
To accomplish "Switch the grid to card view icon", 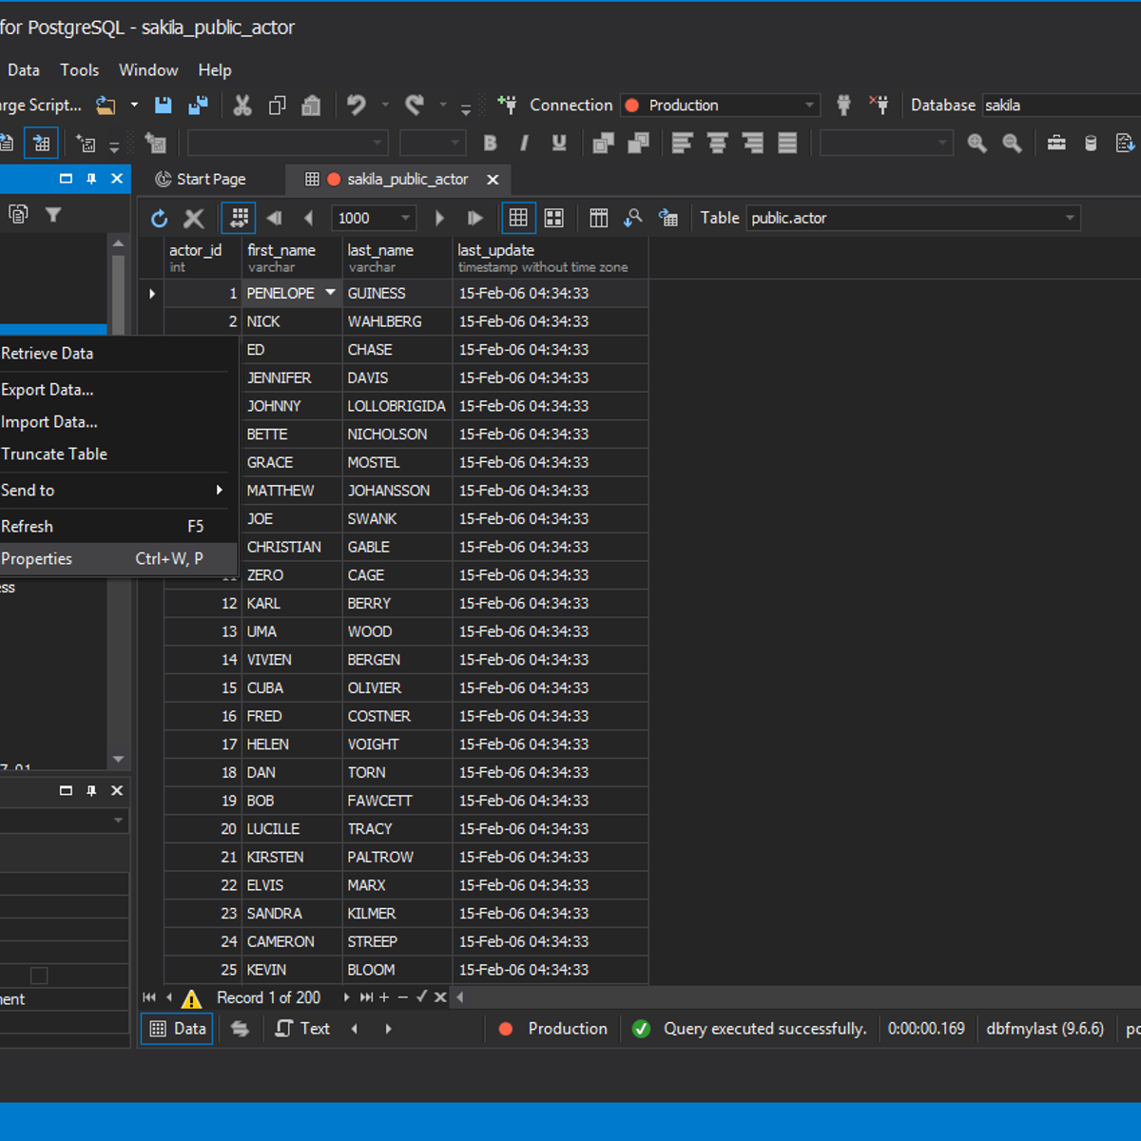I will click(x=553, y=218).
